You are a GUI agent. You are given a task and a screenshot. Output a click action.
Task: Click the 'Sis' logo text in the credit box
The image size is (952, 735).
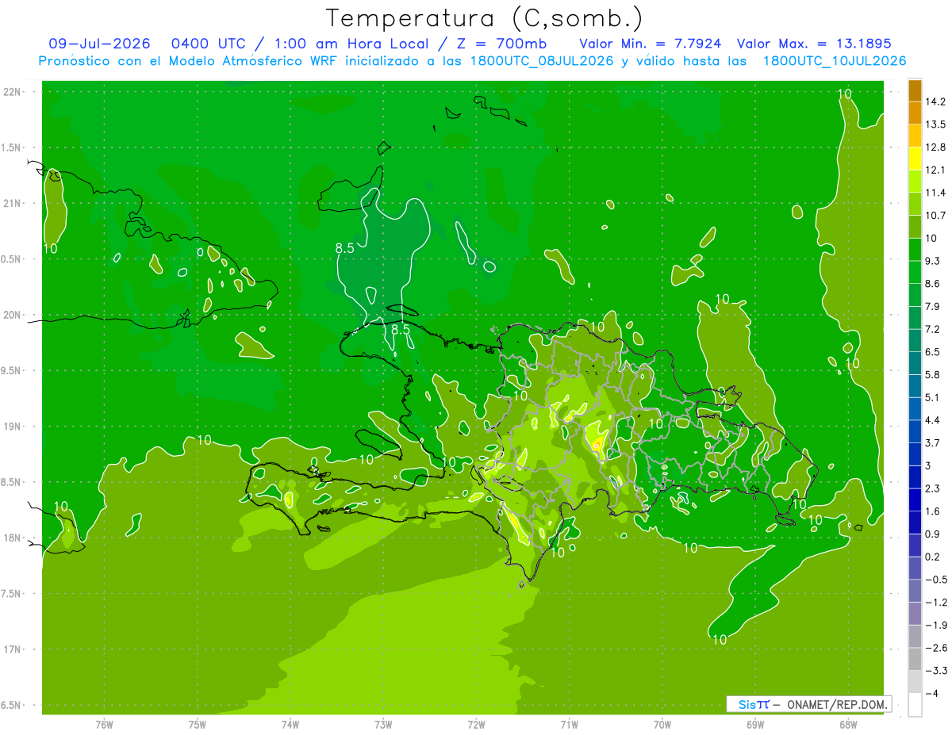(747, 704)
